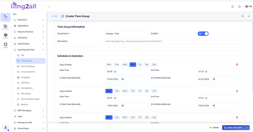The width and height of the screenshot is (253, 132).
Task: Open the Admin shield module
Action: pyautogui.click(x=5, y=45)
